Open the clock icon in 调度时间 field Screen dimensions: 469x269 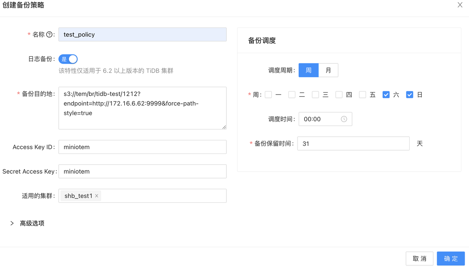(344, 119)
